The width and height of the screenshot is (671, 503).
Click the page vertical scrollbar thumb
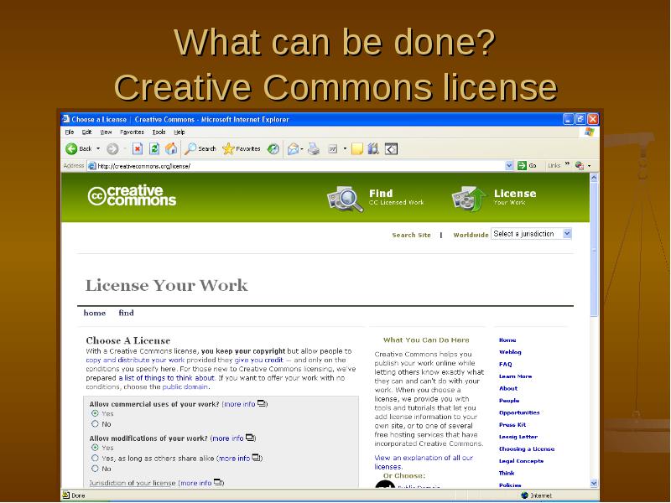pyautogui.click(x=594, y=250)
